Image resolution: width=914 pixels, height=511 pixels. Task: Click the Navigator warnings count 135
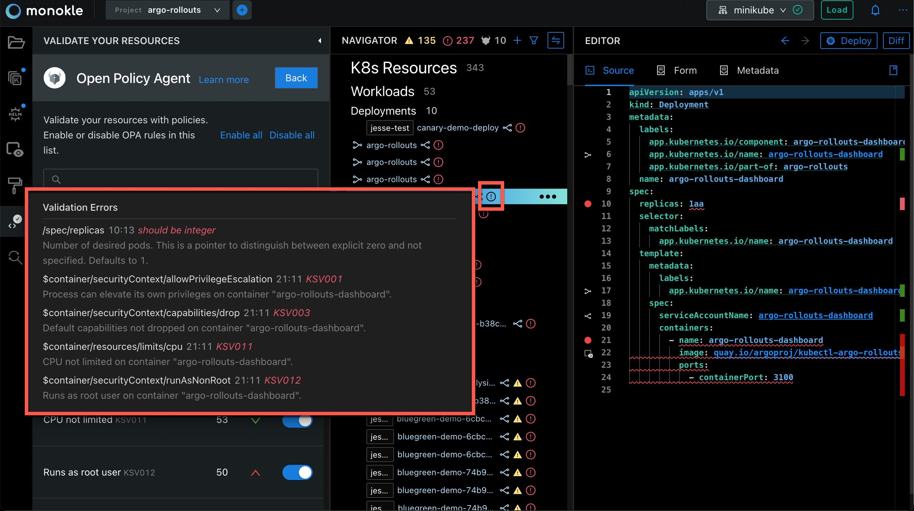tap(420, 40)
